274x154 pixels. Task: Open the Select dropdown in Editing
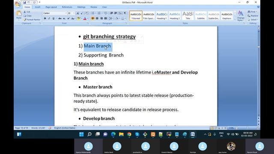click(x=258, y=20)
